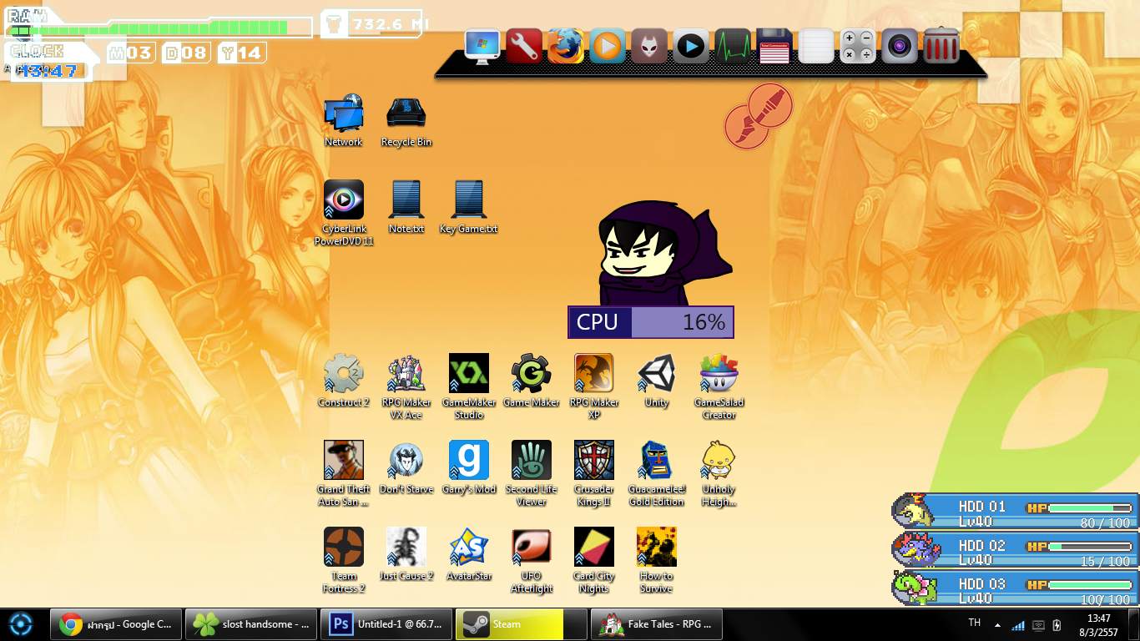This screenshot has height=641, width=1140.
Task: Switch to the Steam taskbar button
Action: 521,624
